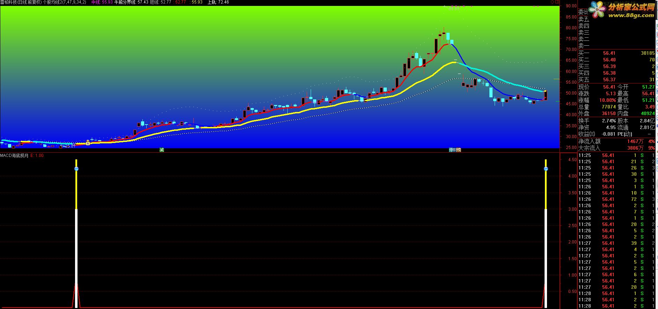Click the 买三 price 56.39
Image resolution: width=658 pixels, height=309 pixels.
point(609,67)
